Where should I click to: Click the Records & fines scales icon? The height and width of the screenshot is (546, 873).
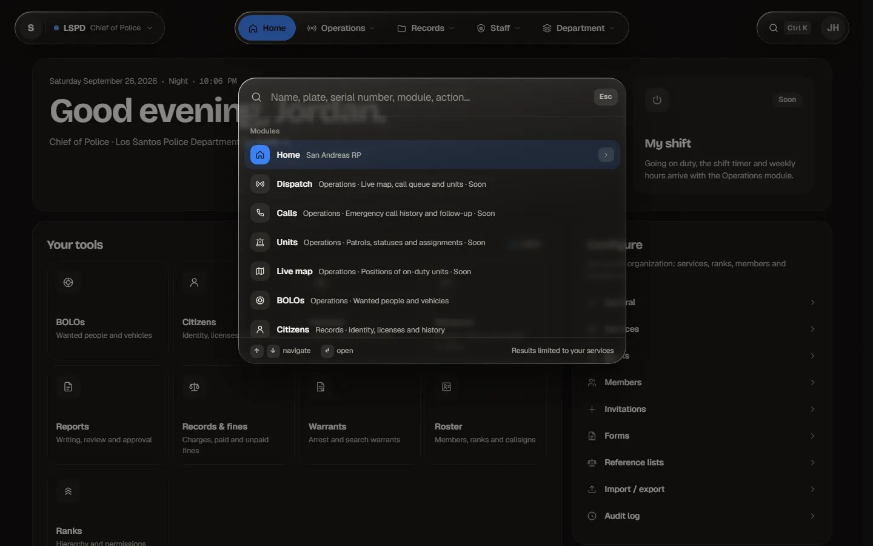pos(195,386)
